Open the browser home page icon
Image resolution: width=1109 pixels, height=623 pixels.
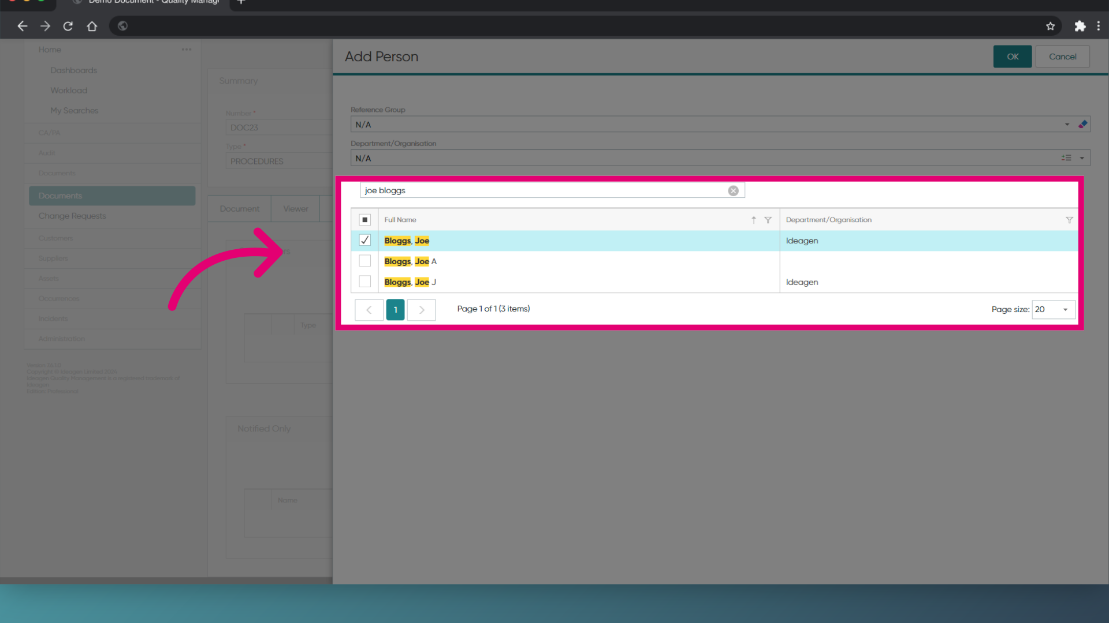(x=92, y=26)
